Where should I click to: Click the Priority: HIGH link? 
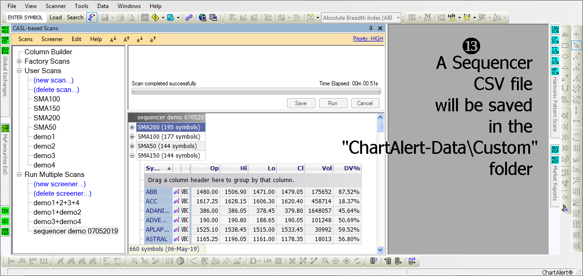tap(368, 39)
